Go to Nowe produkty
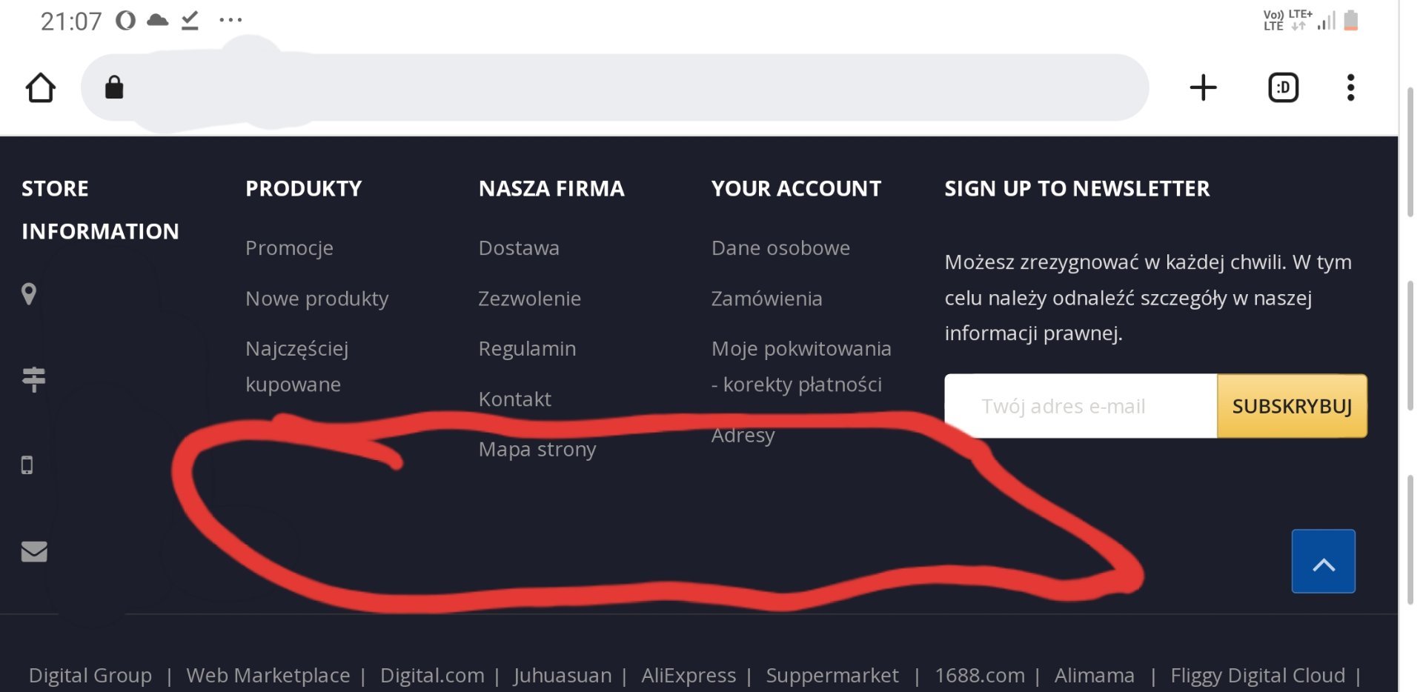 pos(316,299)
